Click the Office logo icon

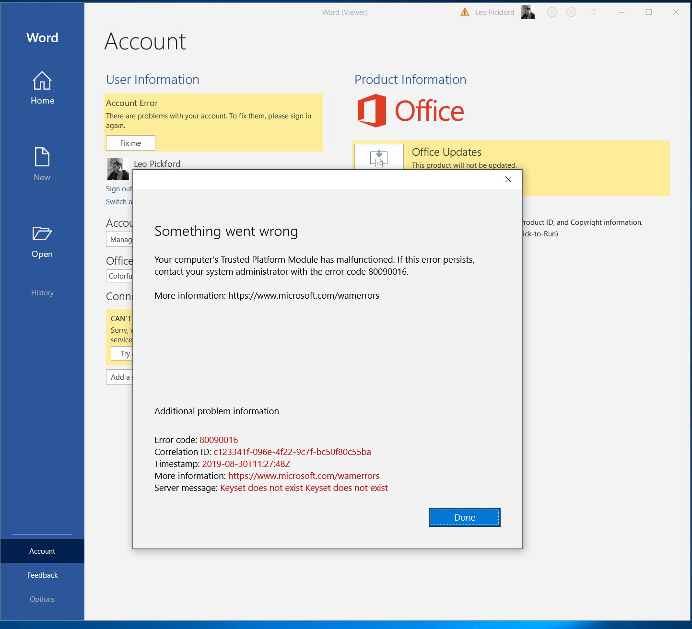[x=372, y=111]
